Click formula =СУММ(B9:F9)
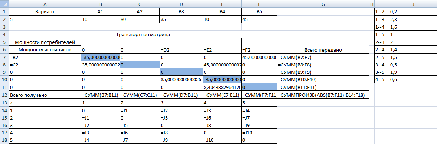Viewport: 437px width, 144px height. tap(323, 72)
